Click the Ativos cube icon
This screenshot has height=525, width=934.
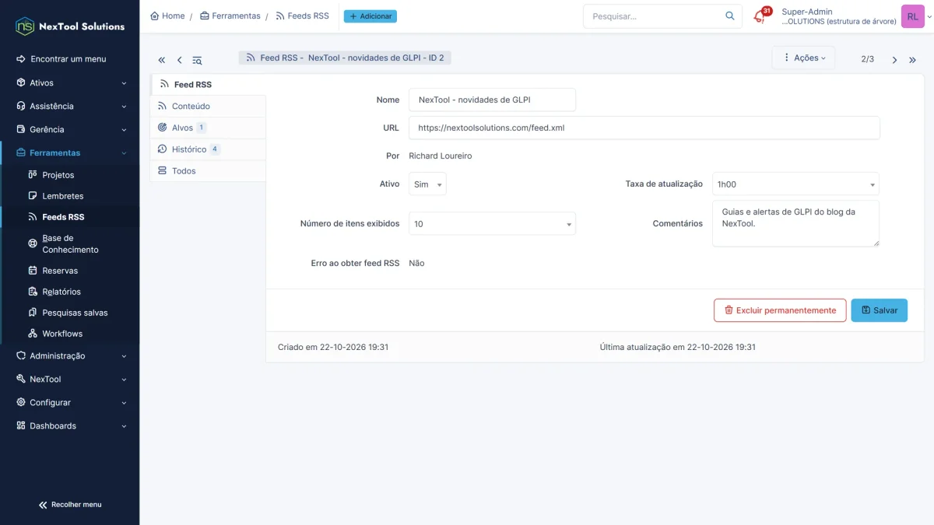coord(21,82)
